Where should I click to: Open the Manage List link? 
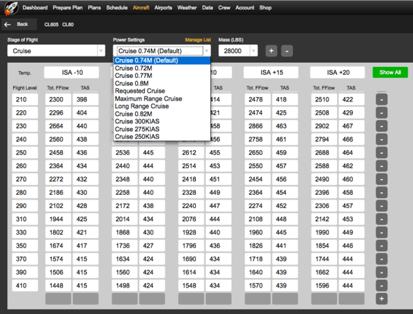click(x=197, y=39)
